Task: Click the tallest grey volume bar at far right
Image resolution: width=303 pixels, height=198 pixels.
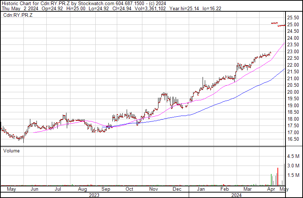Action: coord(284,175)
